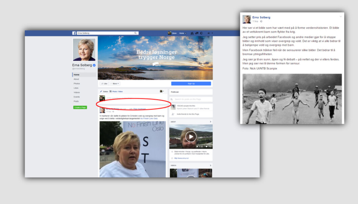358x204 pixels.
Task: Open the No Finish Line video thumbnail under VIDEOS
Action: [191, 173]
